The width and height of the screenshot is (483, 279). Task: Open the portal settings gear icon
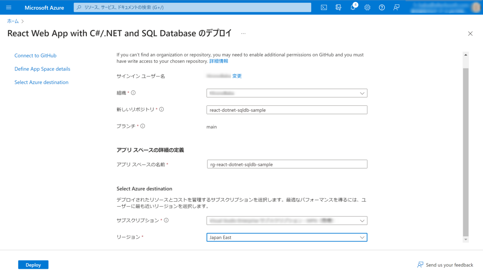click(x=367, y=7)
